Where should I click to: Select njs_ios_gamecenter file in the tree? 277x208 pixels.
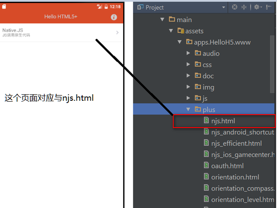point(243,155)
